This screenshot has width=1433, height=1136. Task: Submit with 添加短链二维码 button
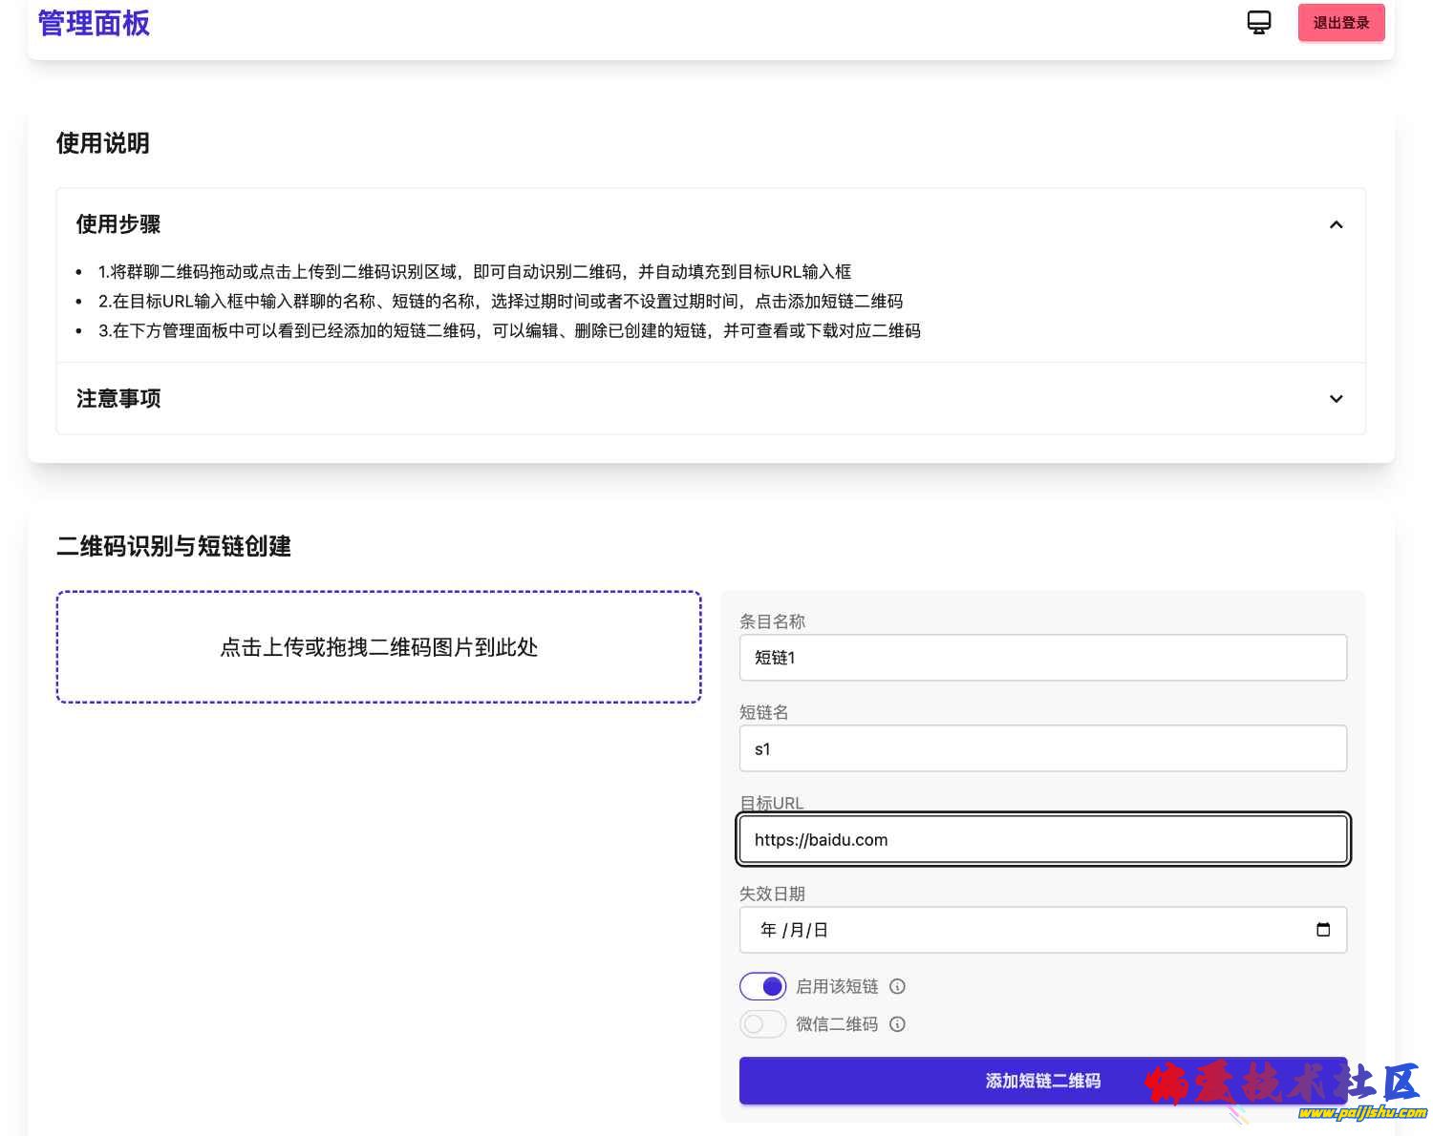[1042, 1081]
